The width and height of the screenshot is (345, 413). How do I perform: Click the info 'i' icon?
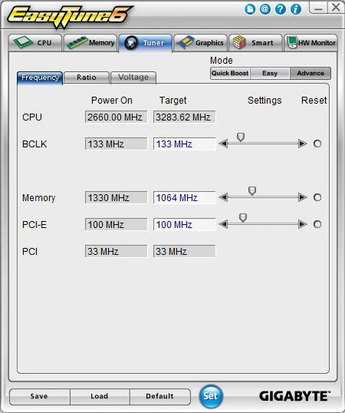point(296,9)
